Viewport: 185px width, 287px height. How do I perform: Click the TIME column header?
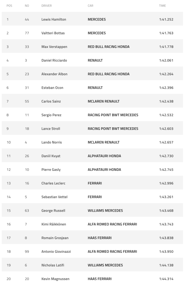click(x=162, y=6)
